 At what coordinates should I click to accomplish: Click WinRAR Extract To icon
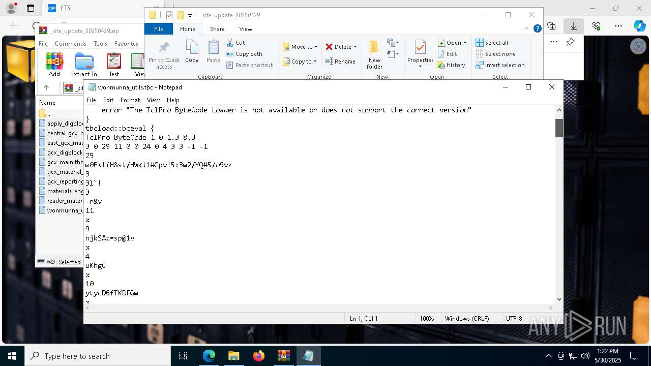click(x=84, y=65)
